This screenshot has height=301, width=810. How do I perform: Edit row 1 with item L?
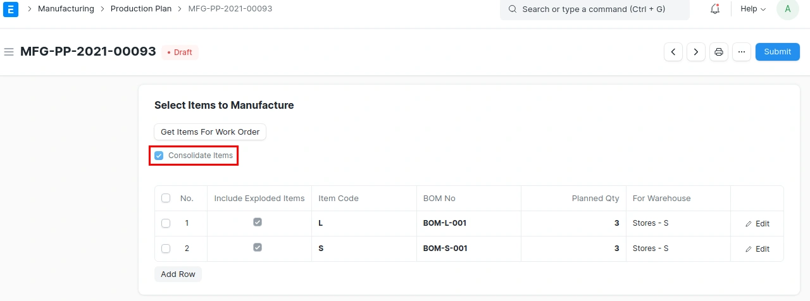click(757, 224)
